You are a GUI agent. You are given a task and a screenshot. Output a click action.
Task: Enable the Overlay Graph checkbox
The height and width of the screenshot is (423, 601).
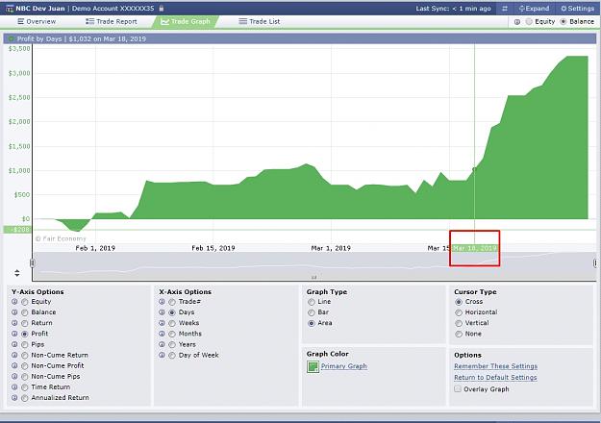pyautogui.click(x=458, y=389)
